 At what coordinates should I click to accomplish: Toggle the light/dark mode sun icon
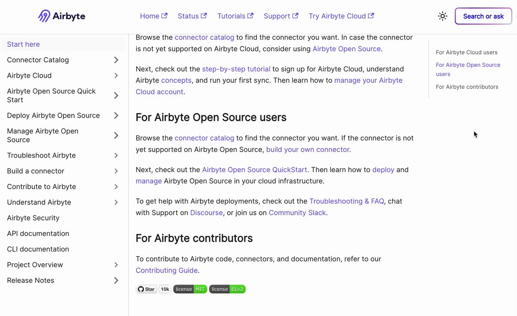(443, 16)
